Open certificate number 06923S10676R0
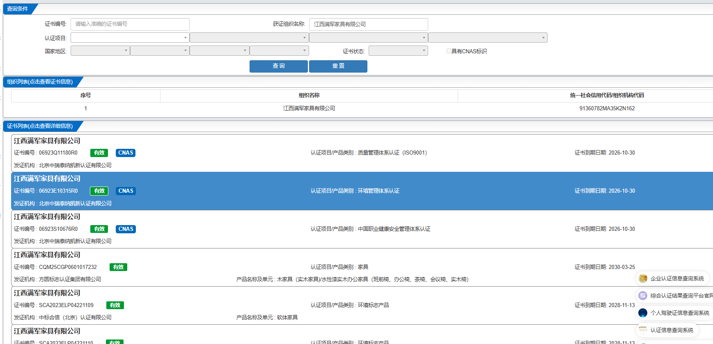 pos(58,229)
